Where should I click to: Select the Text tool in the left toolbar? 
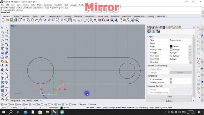[x=2, y=78]
